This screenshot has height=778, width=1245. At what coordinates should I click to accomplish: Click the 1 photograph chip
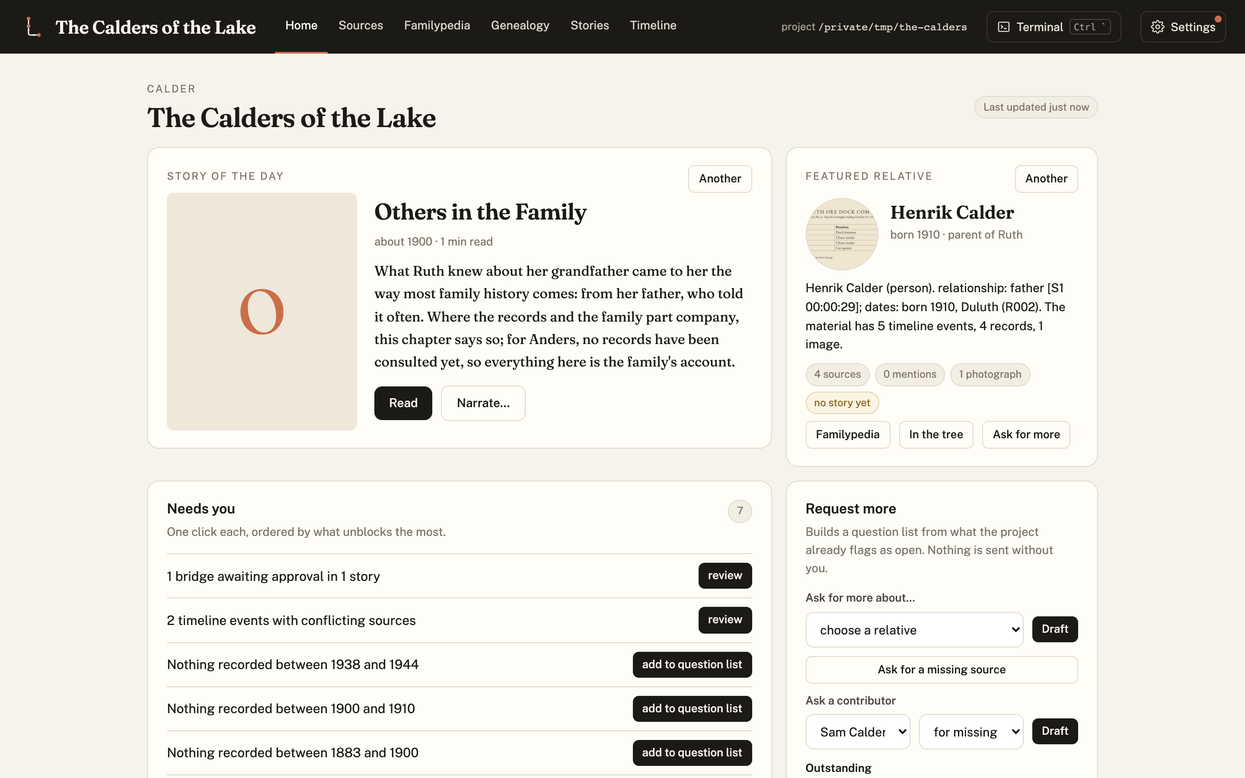click(990, 374)
